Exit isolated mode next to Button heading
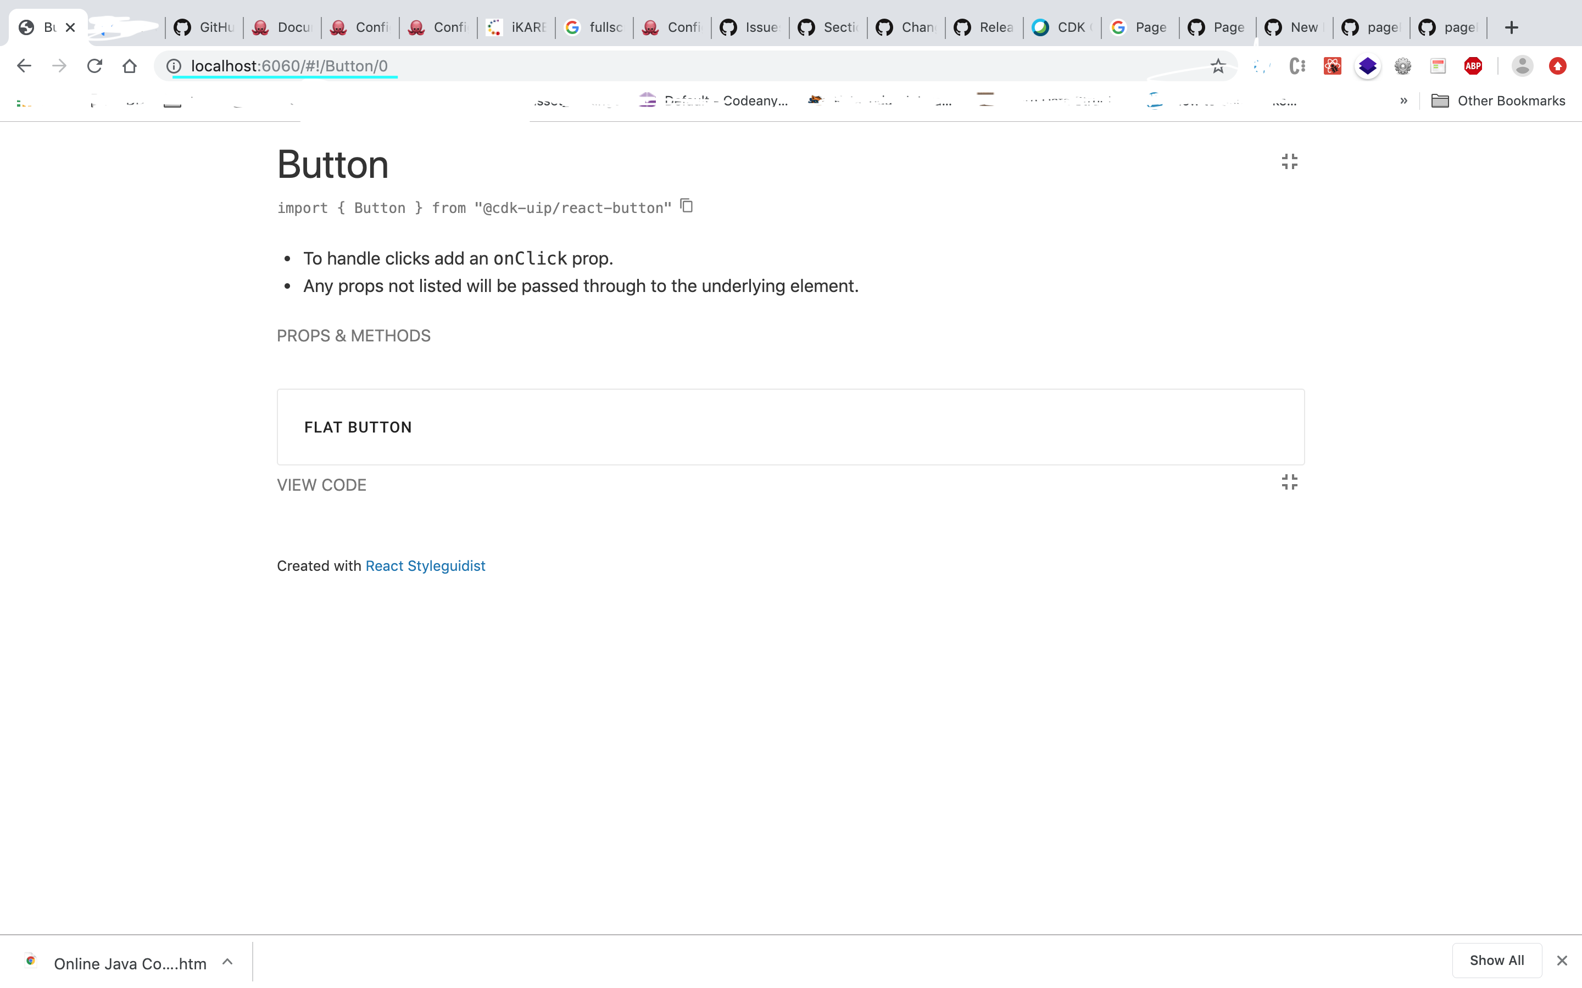Screen dimensions: 1582x988 1289,161
